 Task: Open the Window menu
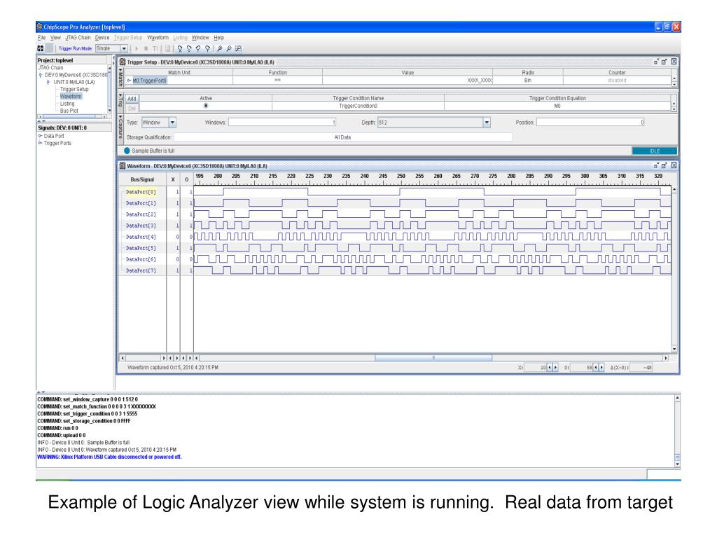(200, 38)
